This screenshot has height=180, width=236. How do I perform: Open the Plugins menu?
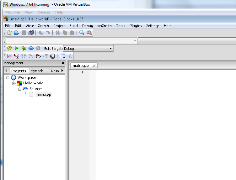136,26
